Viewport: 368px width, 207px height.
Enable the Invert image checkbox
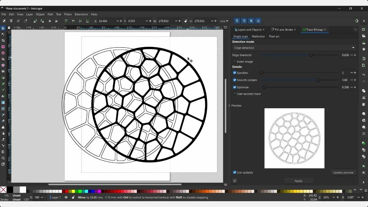coord(235,62)
